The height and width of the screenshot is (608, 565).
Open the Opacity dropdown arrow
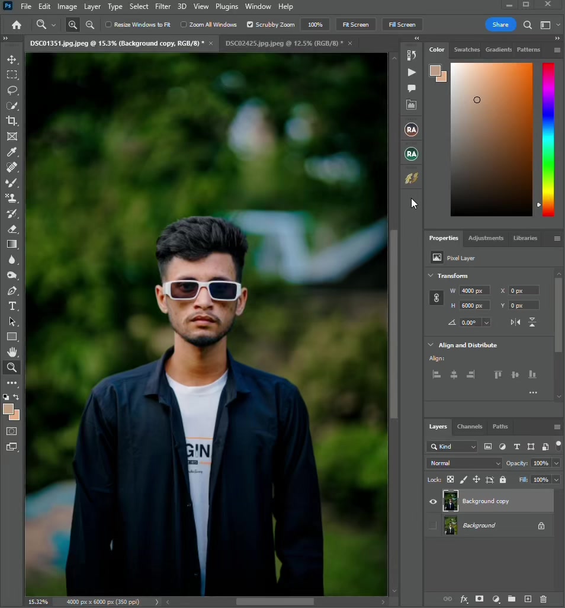click(557, 463)
